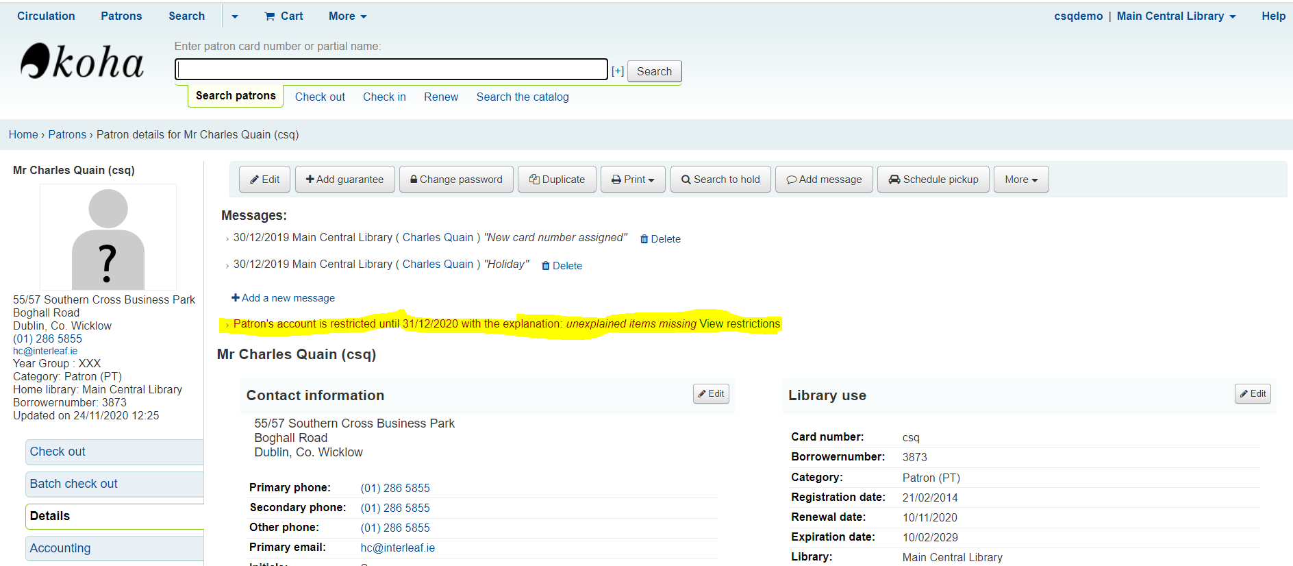This screenshot has height=566, width=1293.
Task: Switch to the Check in search tab
Action: 384,97
